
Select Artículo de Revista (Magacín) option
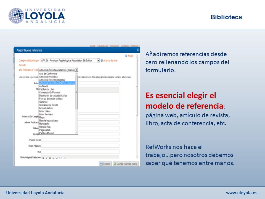[52, 80]
